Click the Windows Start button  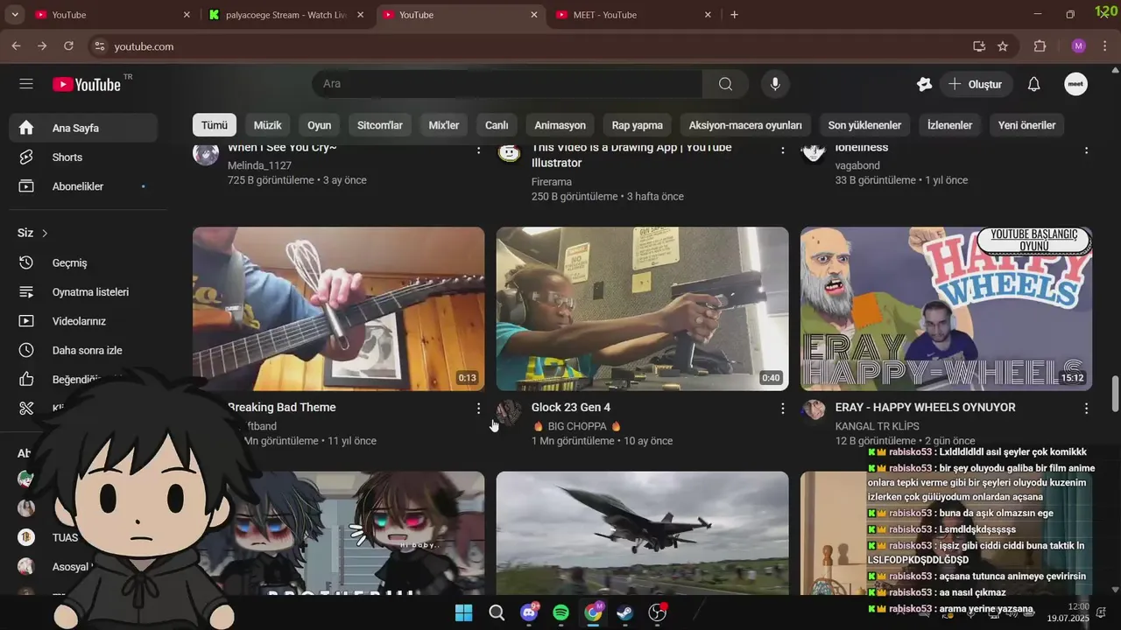tap(464, 612)
